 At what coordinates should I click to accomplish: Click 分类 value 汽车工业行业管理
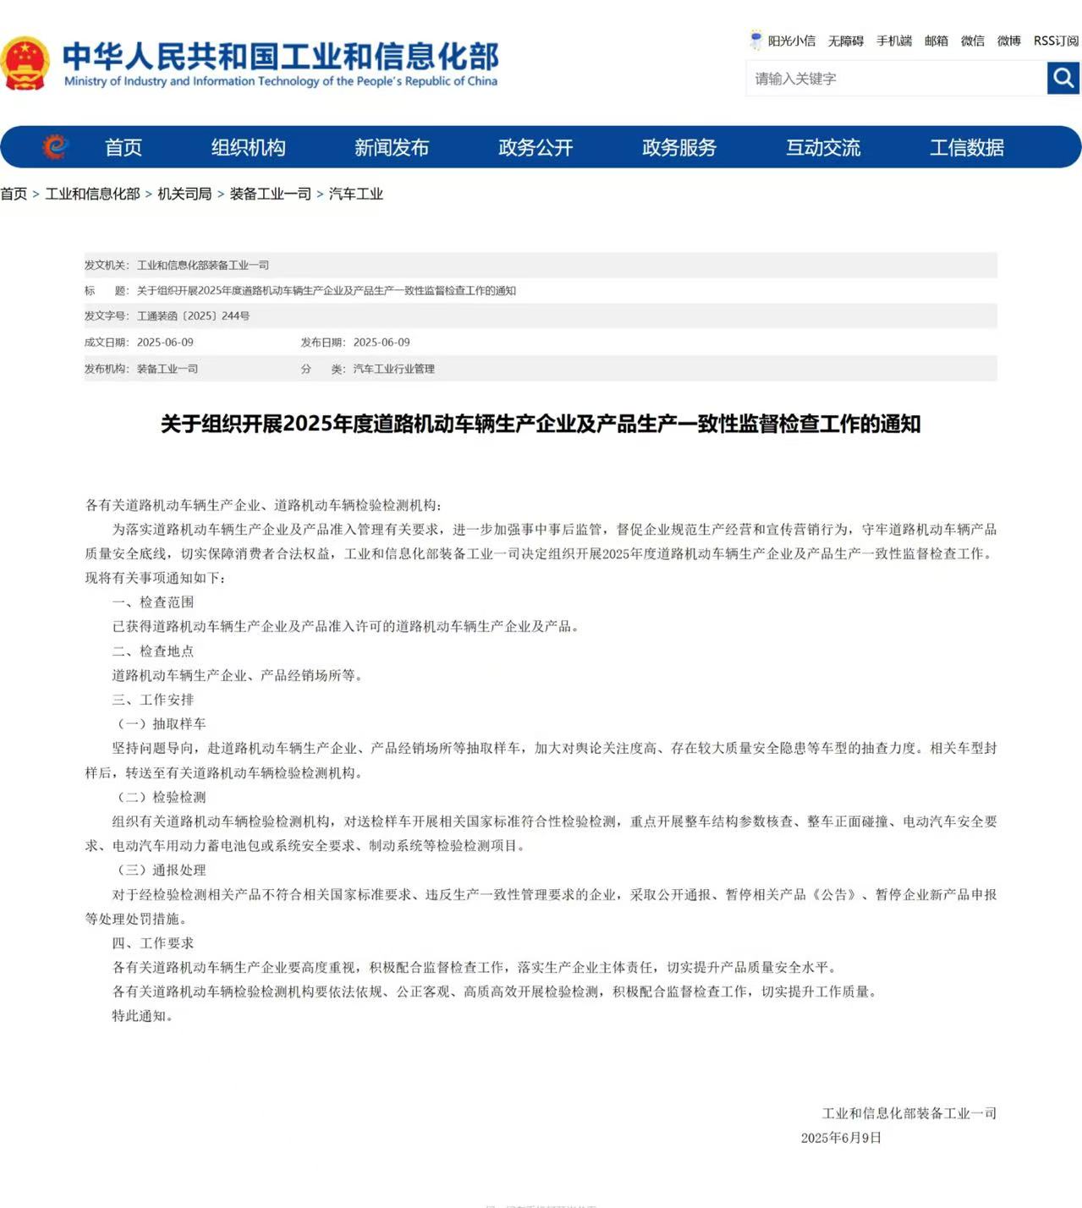click(394, 369)
